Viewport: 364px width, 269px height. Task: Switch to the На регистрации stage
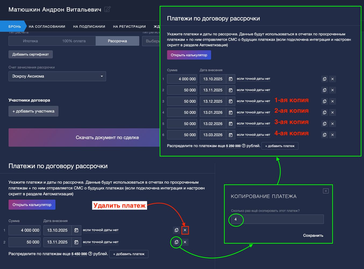click(129, 26)
